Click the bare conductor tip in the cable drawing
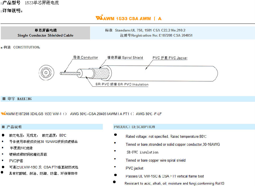255x186 pixels. click(x=70, y=73)
